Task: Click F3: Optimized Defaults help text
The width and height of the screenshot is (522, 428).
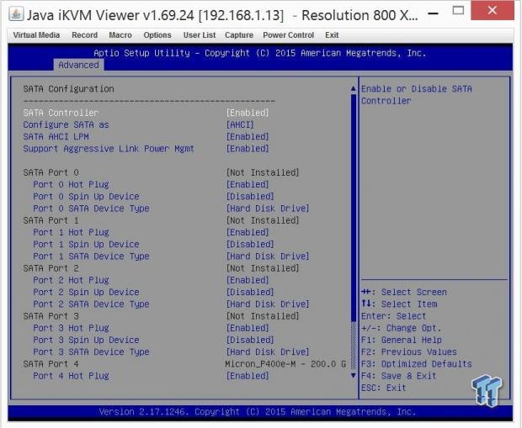Action: 417,364
